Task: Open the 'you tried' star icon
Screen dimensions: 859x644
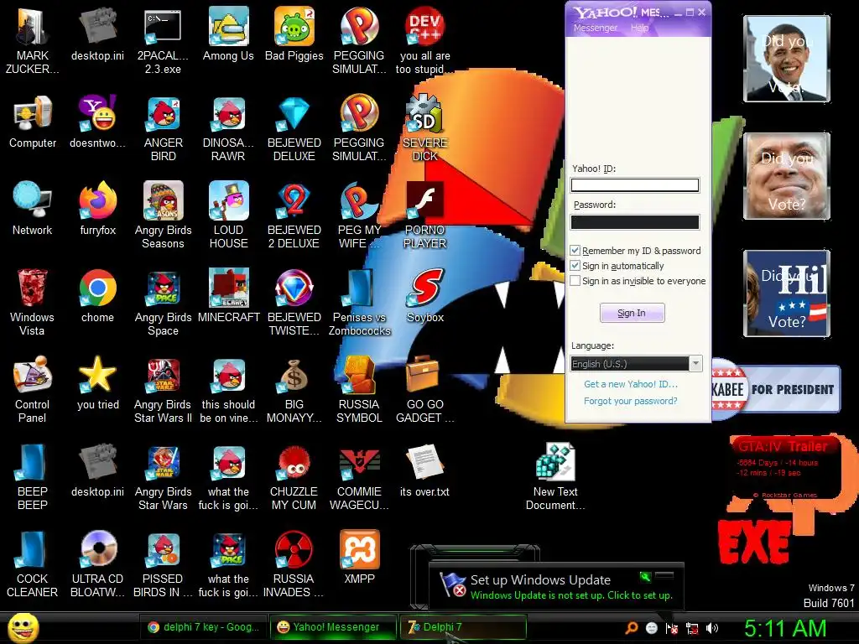Action: (x=97, y=383)
